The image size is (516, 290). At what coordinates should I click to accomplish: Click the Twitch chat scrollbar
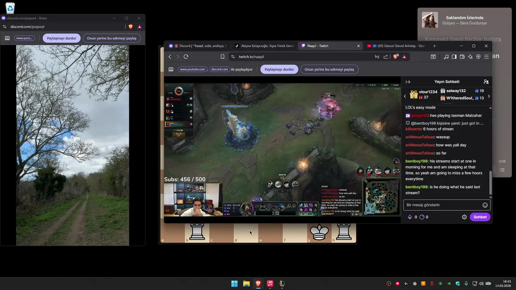[x=490, y=182]
